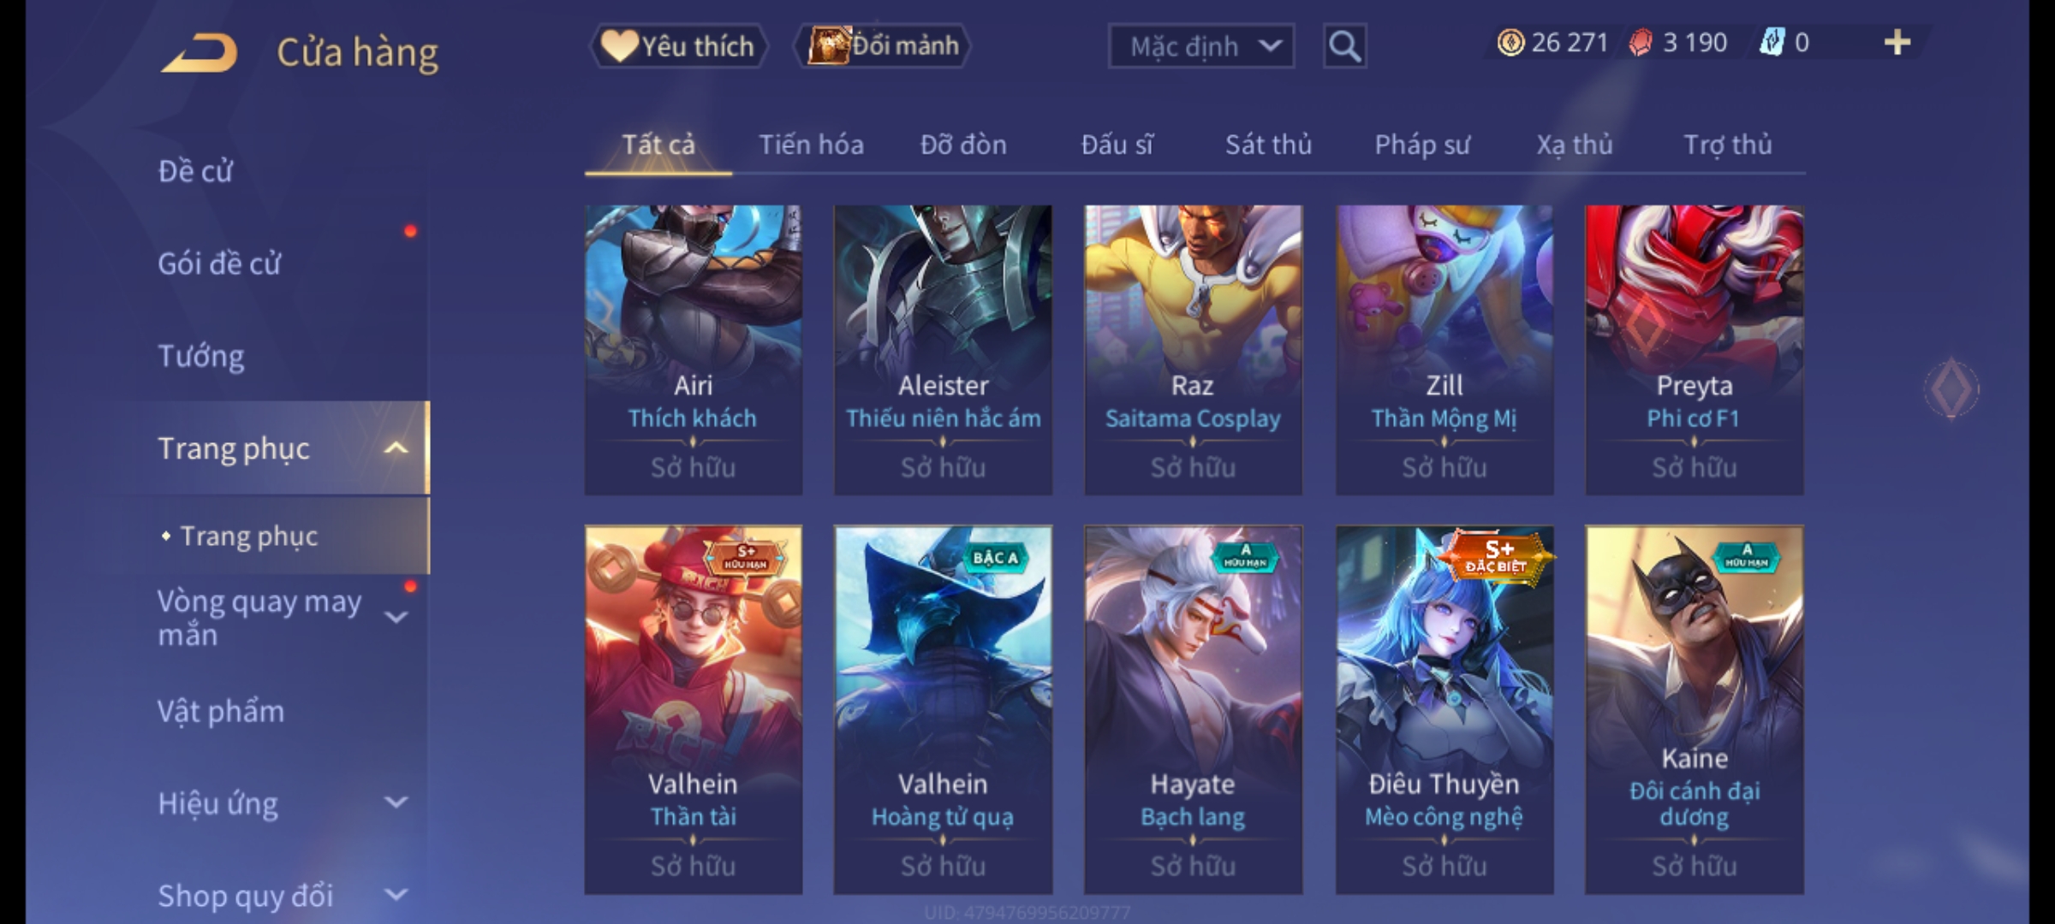This screenshot has width=2055, height=924.
Task: Go to the Tướng sidebar item
Action: [201, 356]
